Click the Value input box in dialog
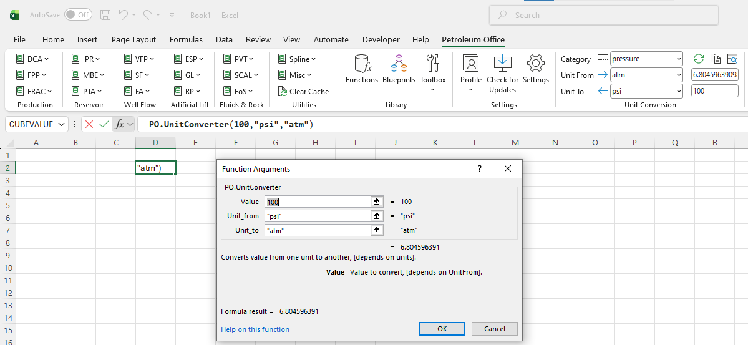The width and height of the screenshot is (748, 345). click(x=318, y=202)
